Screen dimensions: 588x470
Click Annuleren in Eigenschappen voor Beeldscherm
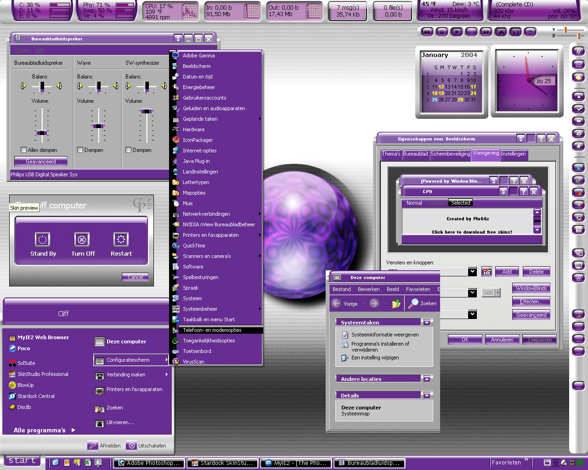[502, 340]
